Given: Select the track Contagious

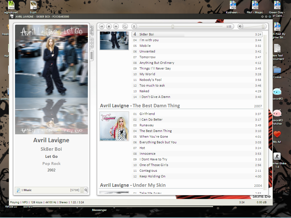Looking at the screenshot, I should pos(197,171).
